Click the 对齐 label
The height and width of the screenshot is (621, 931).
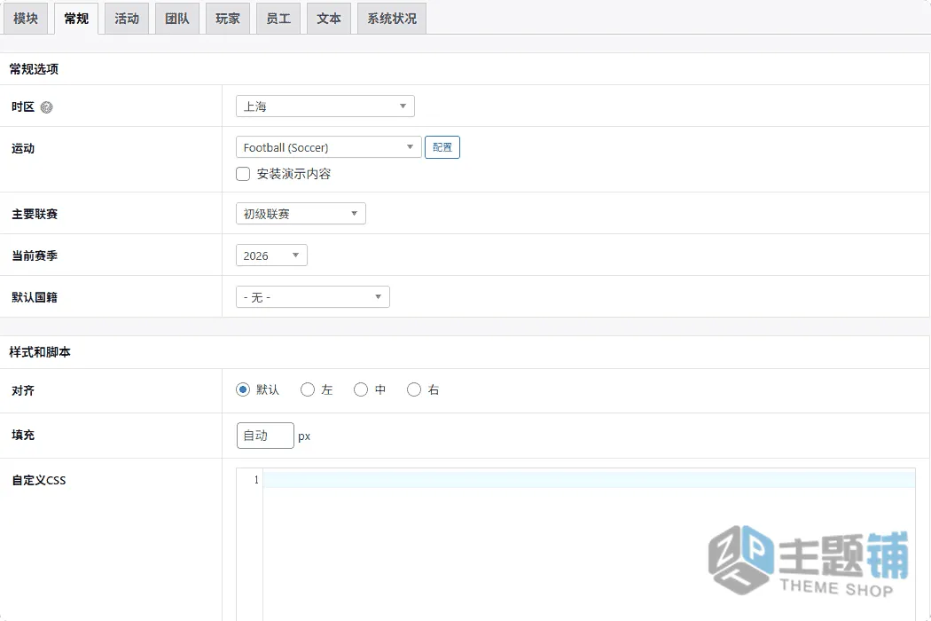[23, 390]
